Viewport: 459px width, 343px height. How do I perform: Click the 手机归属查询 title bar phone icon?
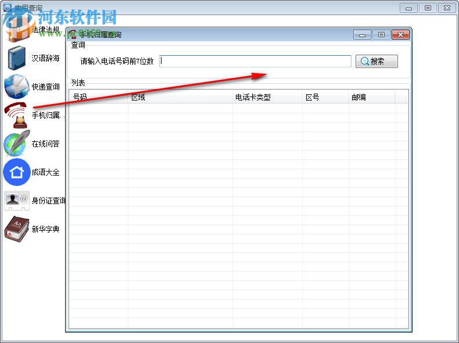(x=72, y=34)
